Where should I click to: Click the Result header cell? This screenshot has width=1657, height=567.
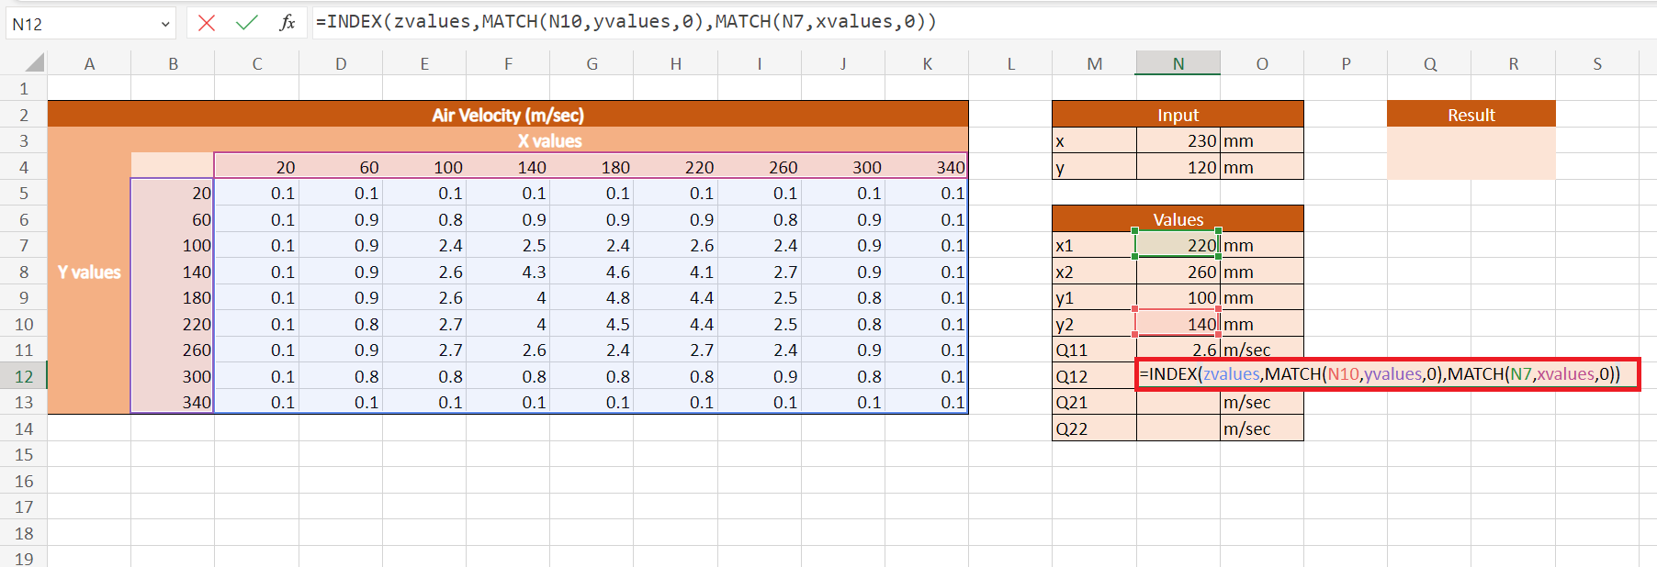click(x=1471, y=115)
